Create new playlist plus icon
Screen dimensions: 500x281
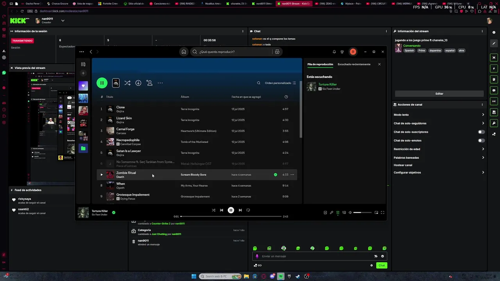tap(83, 73)
